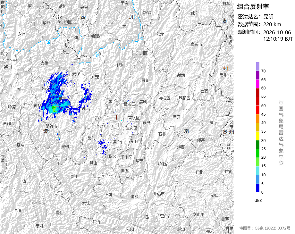The height and width of the screenshot is (234, 295).
Task: Click the 武定 county label
Action: tap(95, 77)
